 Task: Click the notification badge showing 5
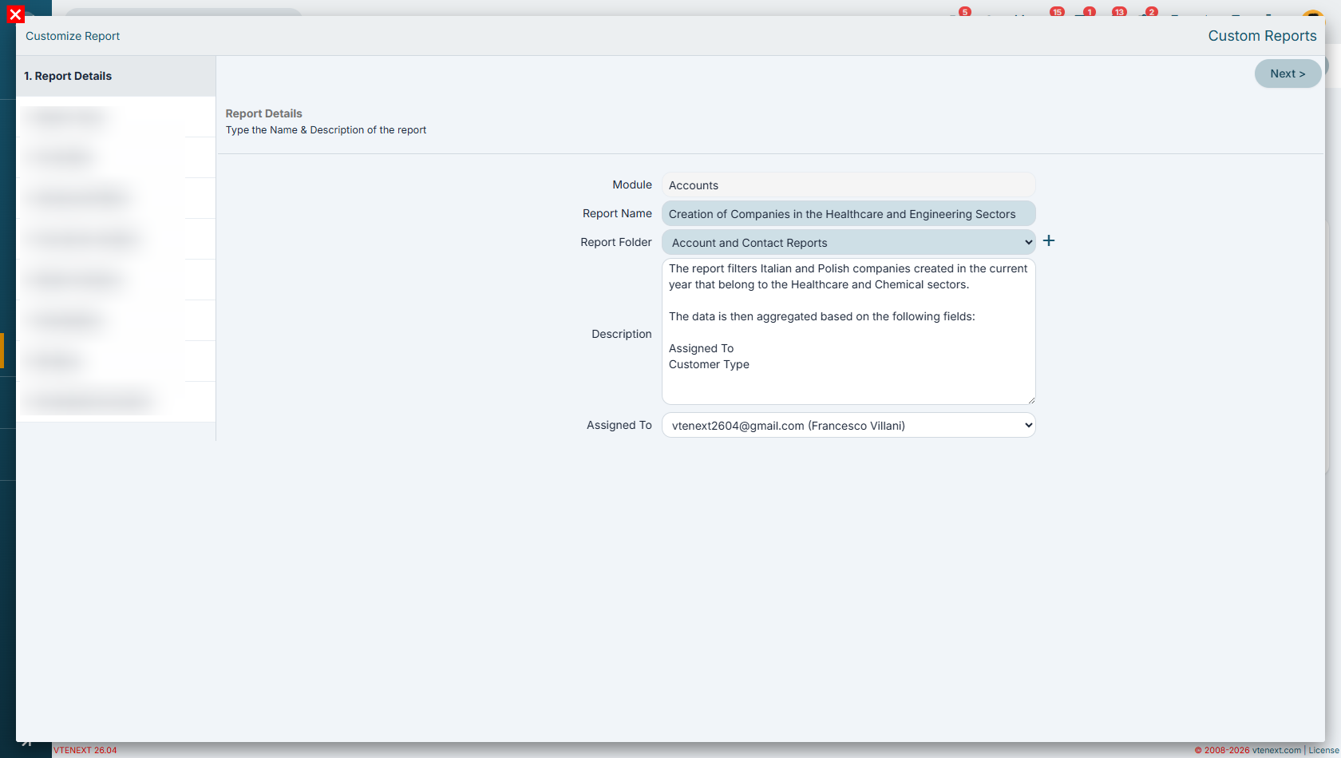tap(965, 12)
